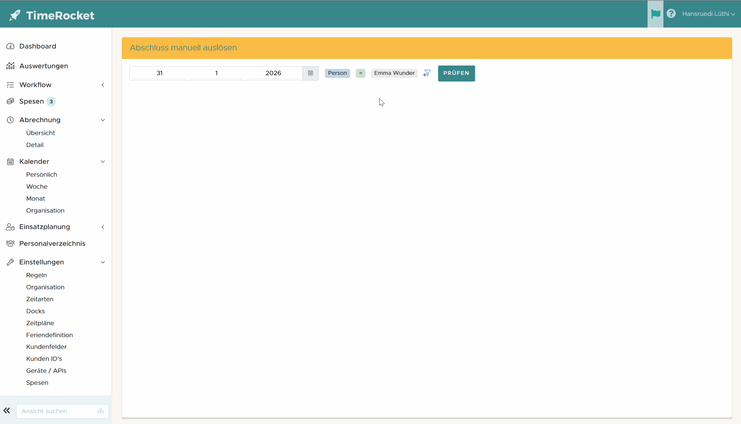The width and height of the screenshot is (741, 424).
Task: Collapse the Abrechnung section
Action: point(103,120)
